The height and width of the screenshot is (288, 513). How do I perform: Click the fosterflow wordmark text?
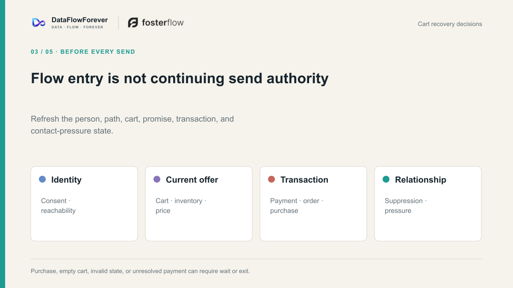(163, 23)
